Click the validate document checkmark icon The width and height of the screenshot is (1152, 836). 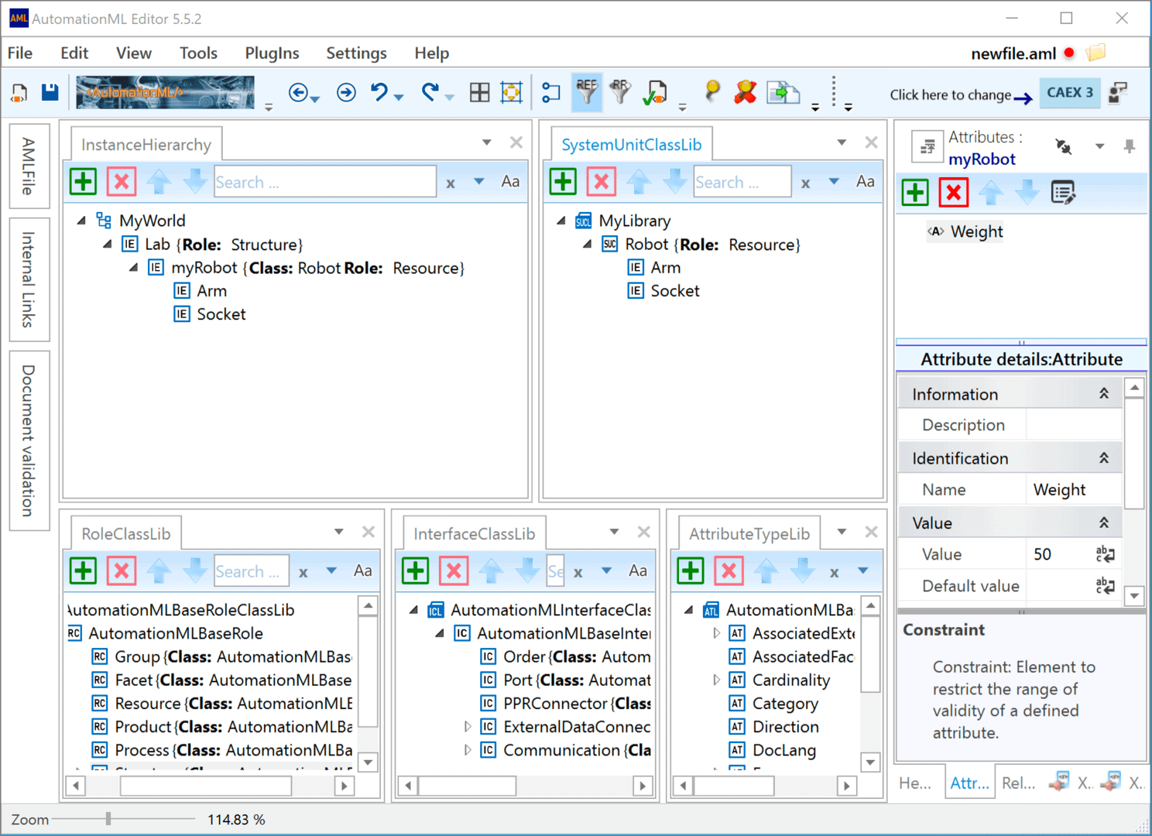coord(655,92)
